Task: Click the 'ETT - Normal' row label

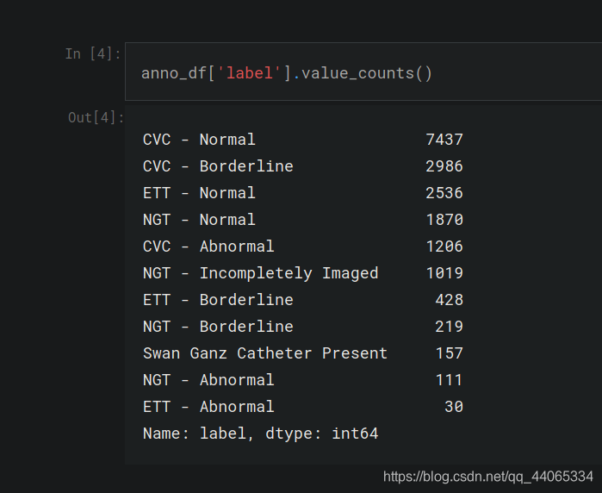Action: point(199,193)
